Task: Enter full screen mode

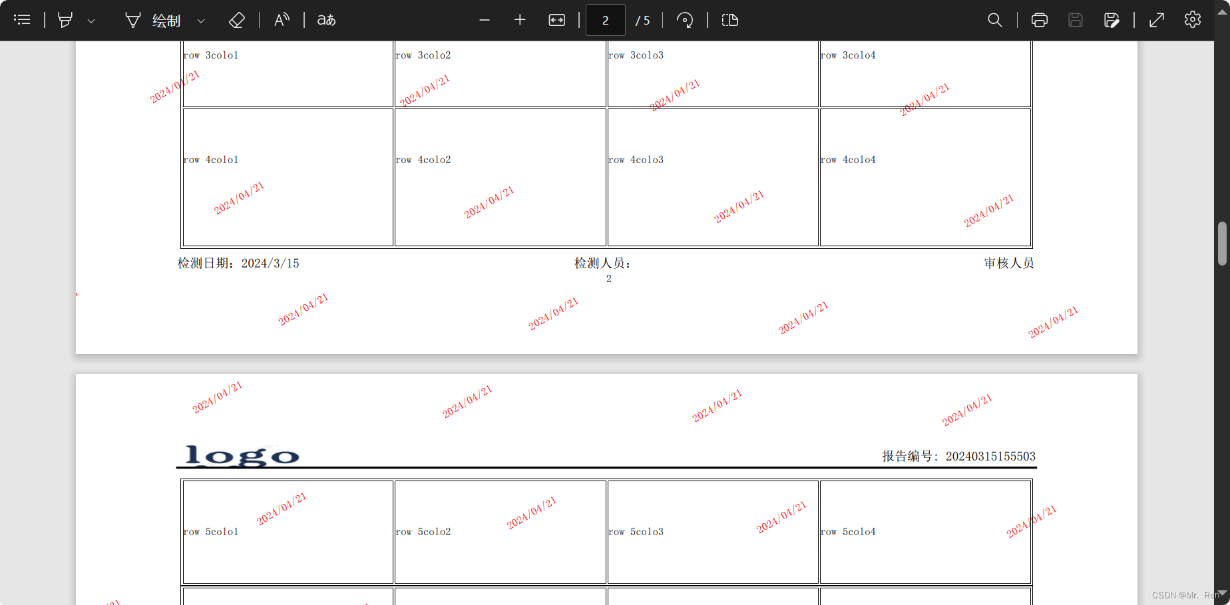Action: pos(1157,20)
